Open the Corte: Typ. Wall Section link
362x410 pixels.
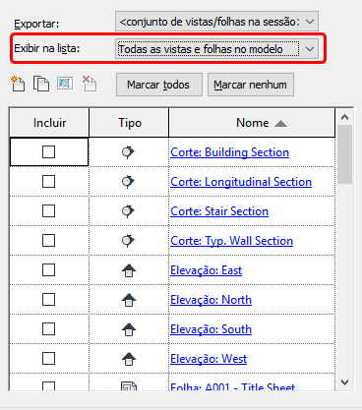232,241
